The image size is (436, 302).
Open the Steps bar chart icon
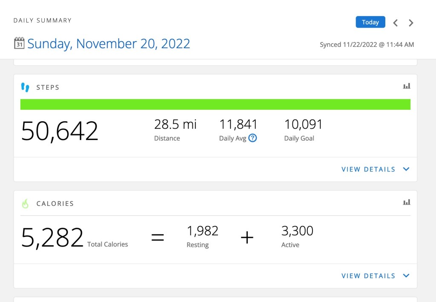pos(407,86)
